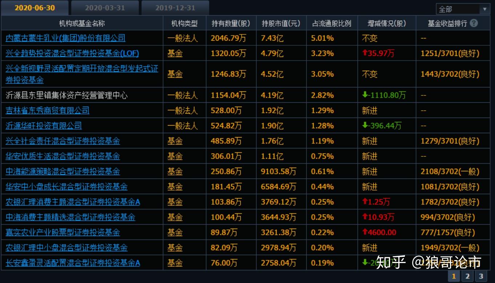This screenshot has height=283, width=495.
Task: Go to page 2 of results
Action: click(467, 276)
